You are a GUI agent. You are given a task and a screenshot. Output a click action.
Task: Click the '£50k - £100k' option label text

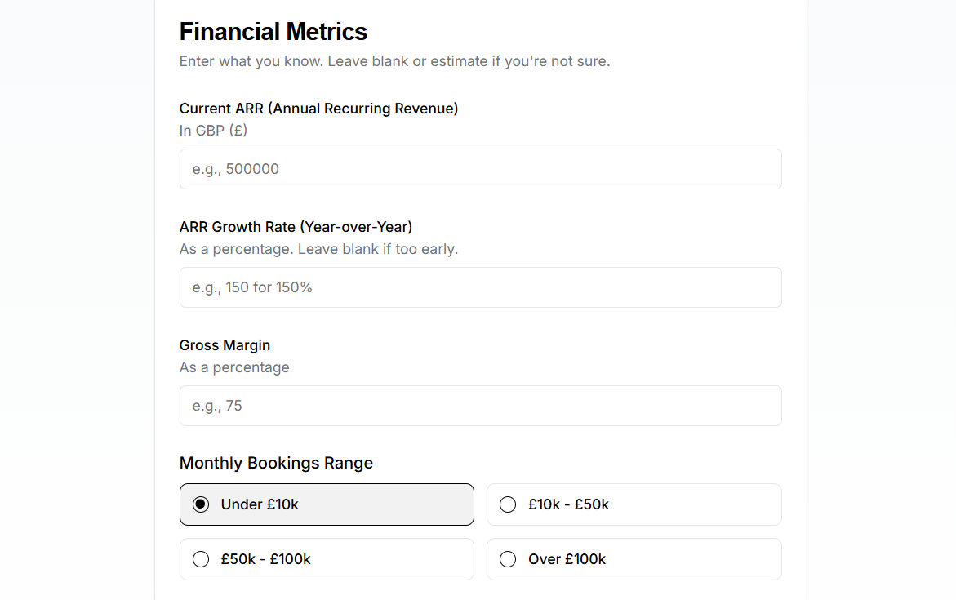[x=265, y=559]
